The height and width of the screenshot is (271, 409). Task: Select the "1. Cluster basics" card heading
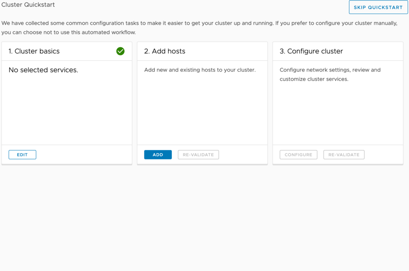point(34,51)
